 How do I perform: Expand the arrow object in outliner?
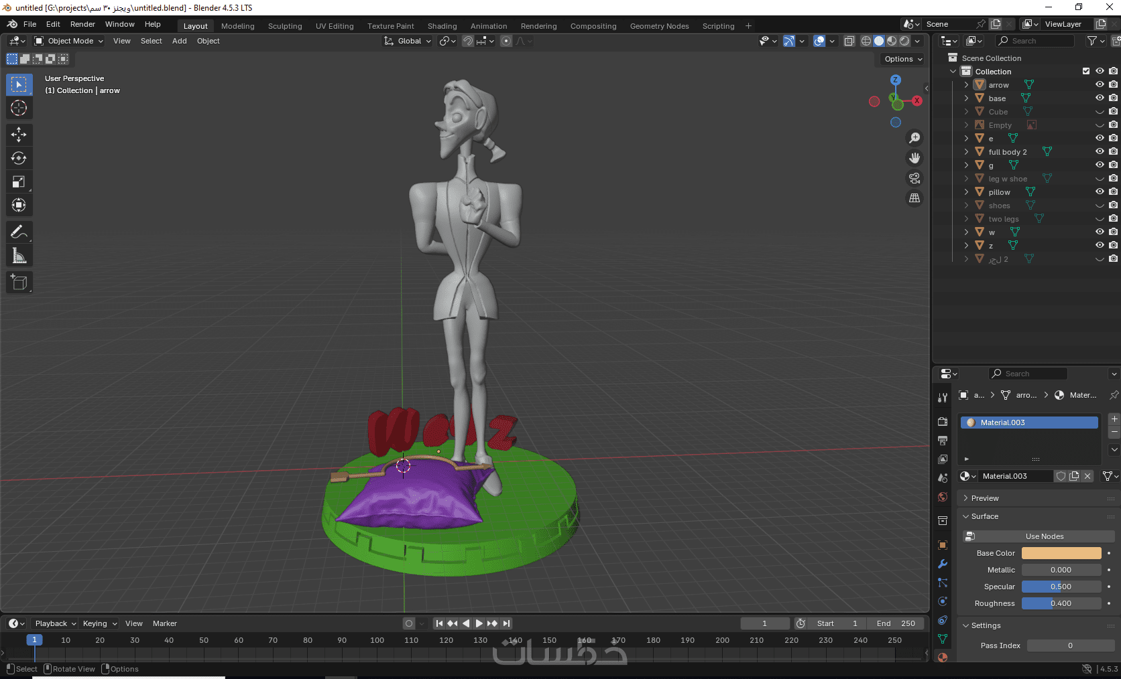coord(966,84)
